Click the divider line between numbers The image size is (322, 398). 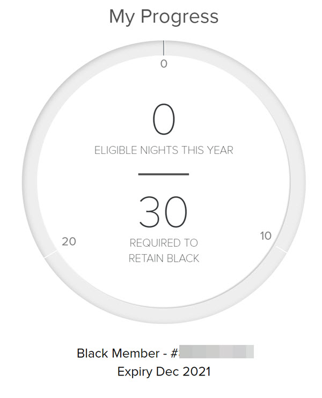(164, 174)
